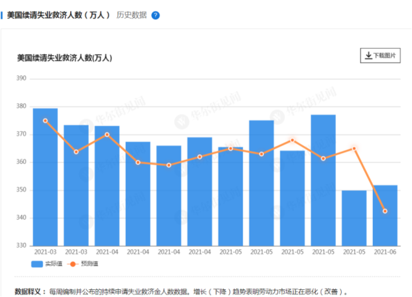Toggle the orange 预测值 legend marker
The width and height of the screenshot is (412, 297).
(73, 264)
